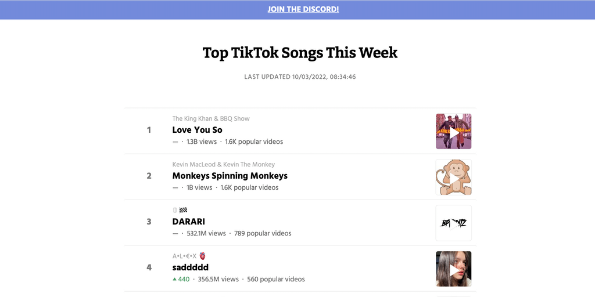Click the 1.3B views stat

pyautogui.click(x=201, y=142)
